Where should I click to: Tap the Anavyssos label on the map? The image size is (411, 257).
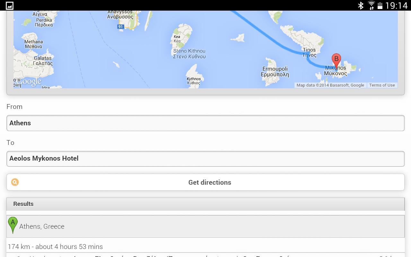pyautogui.click(x=120, y=14)
